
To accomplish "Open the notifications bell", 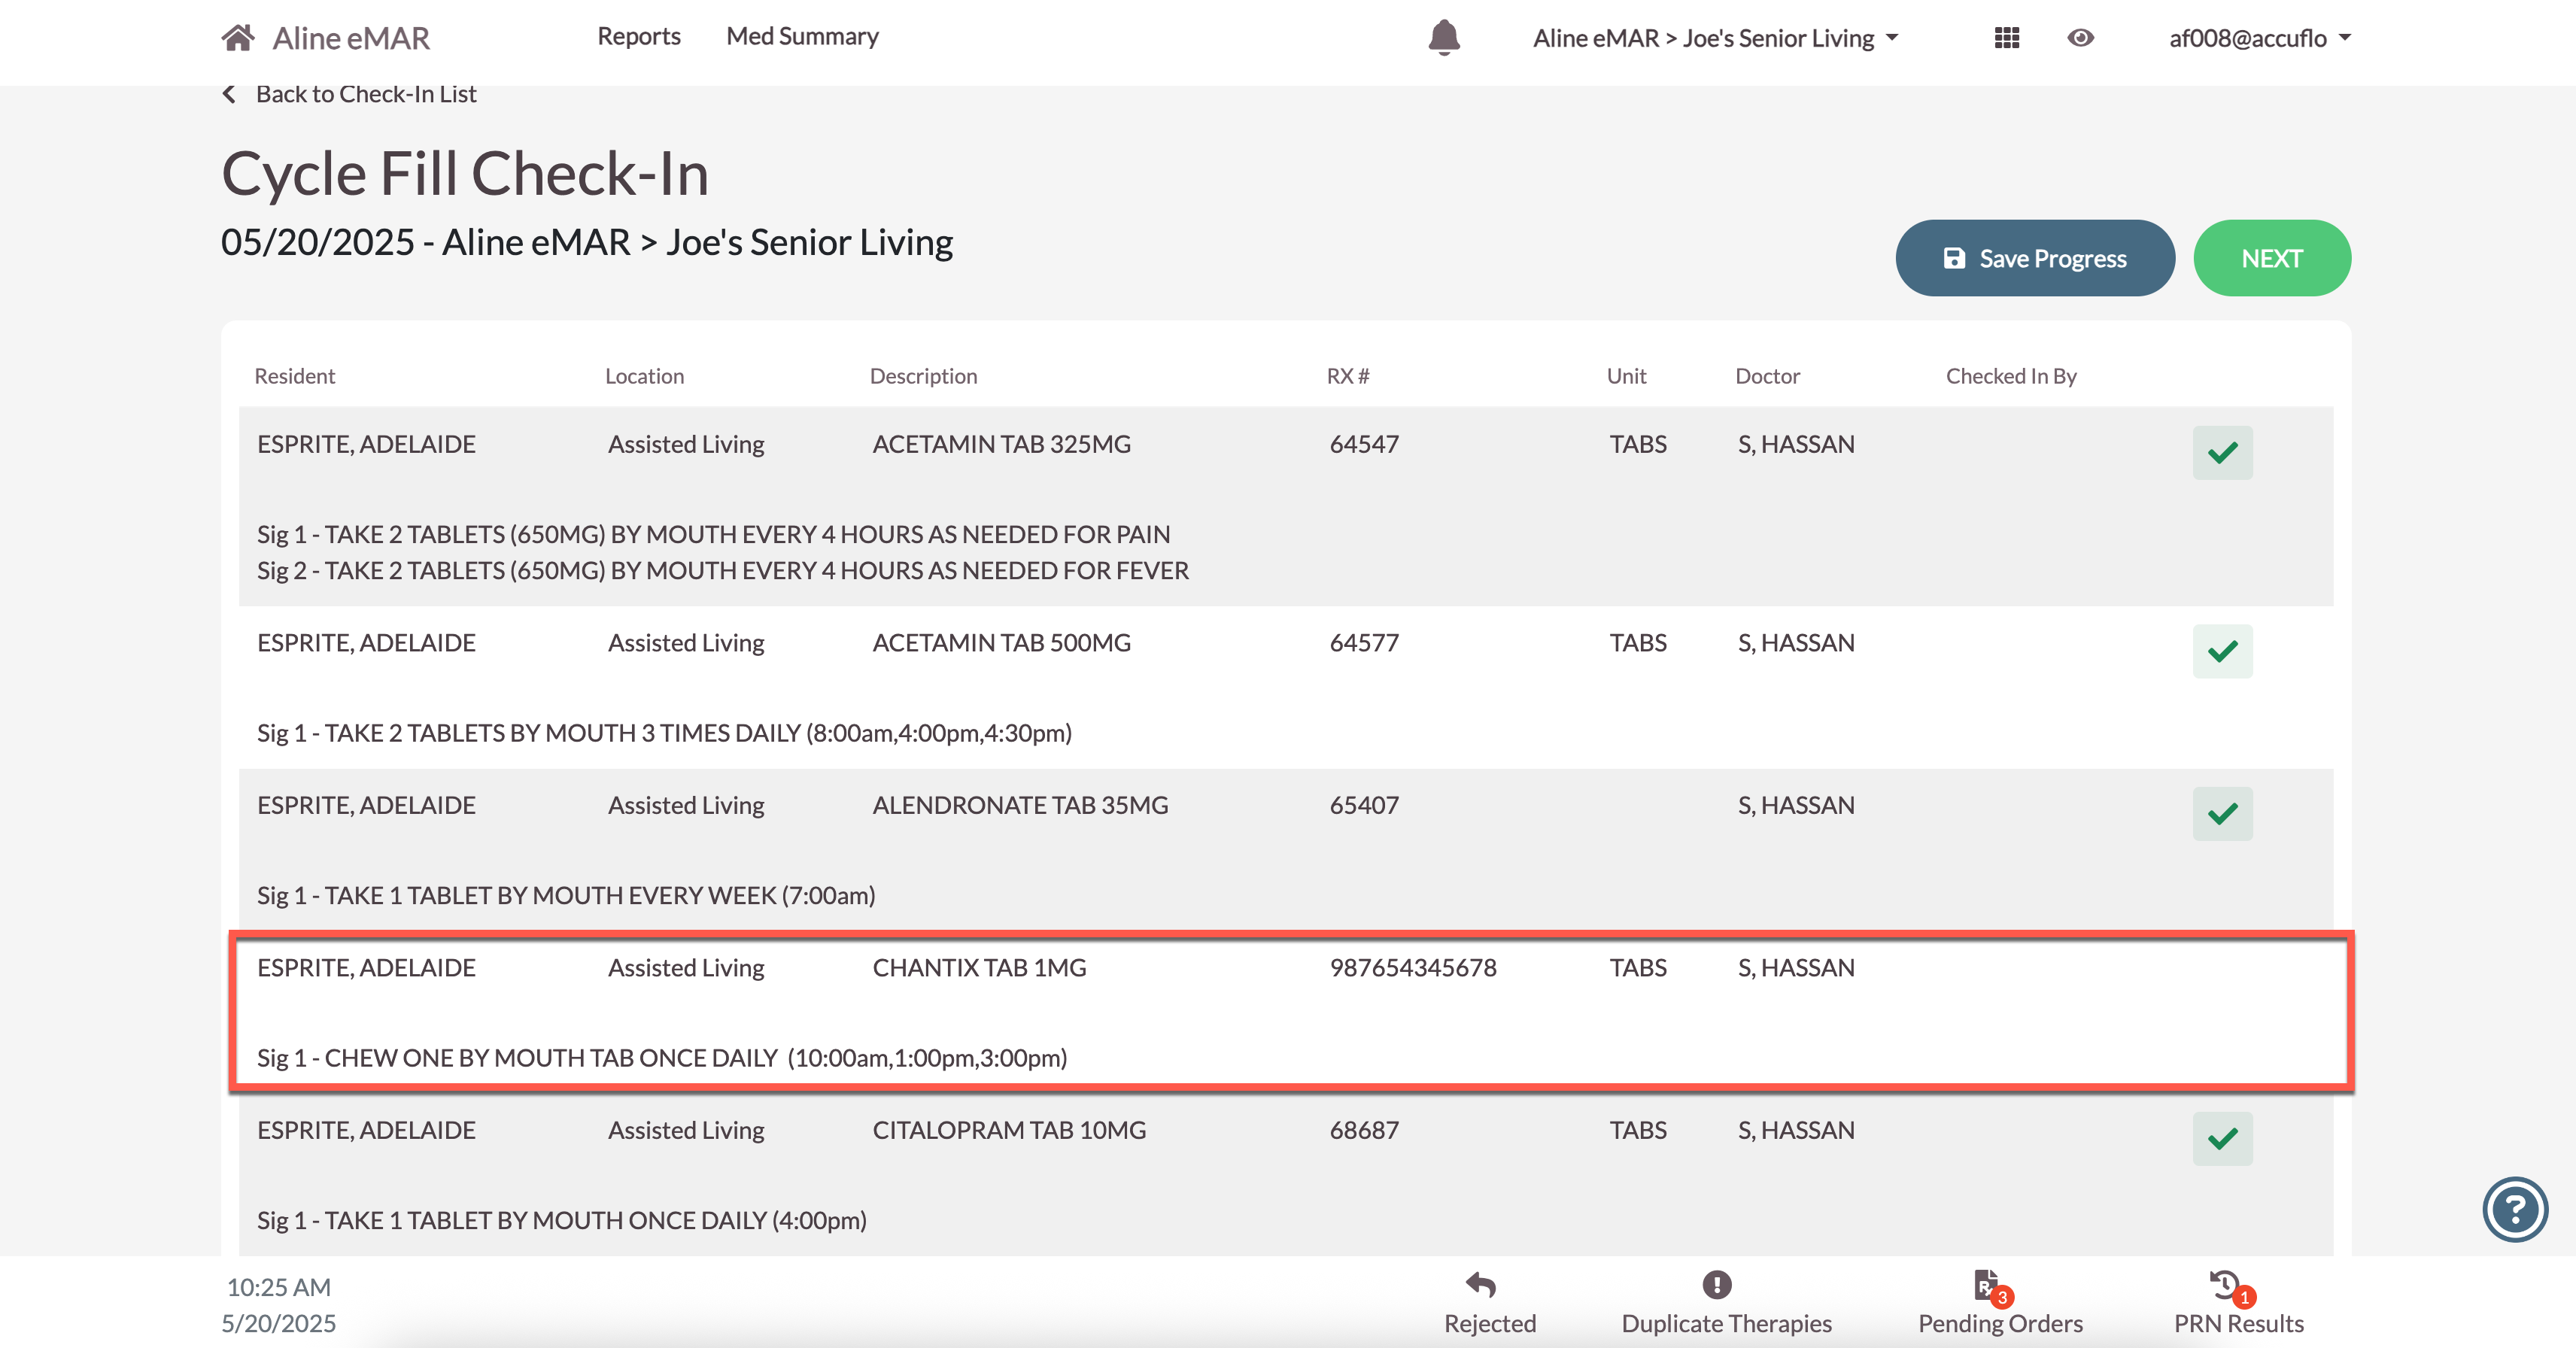I will point(1443,38).
